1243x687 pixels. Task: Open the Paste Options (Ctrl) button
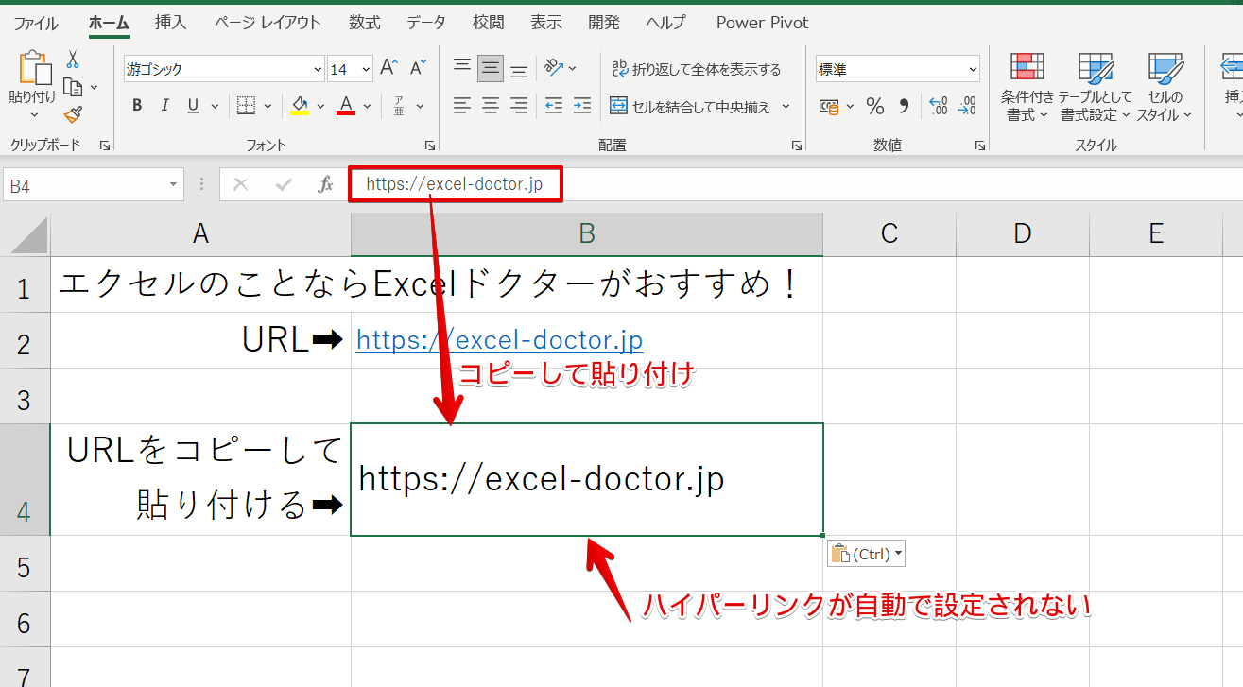[866, 554]
